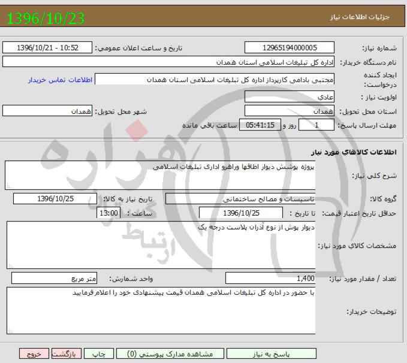Click the announcement date field 1396/10/21 - 10:52
This screenshot has height=363, width=407.
point(47,48)
